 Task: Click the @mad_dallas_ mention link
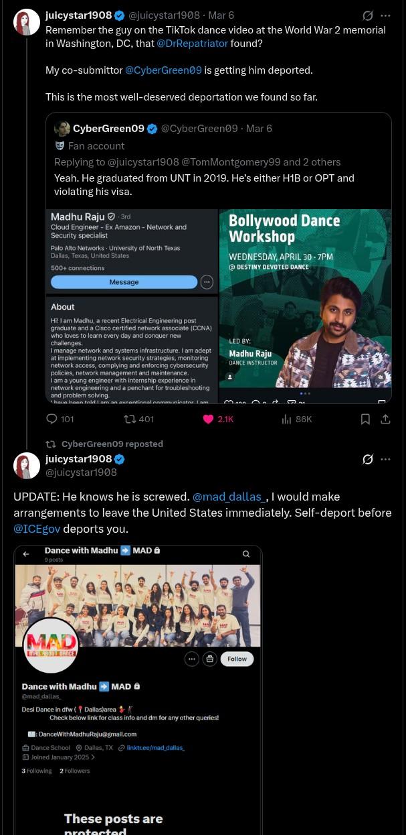230,497
